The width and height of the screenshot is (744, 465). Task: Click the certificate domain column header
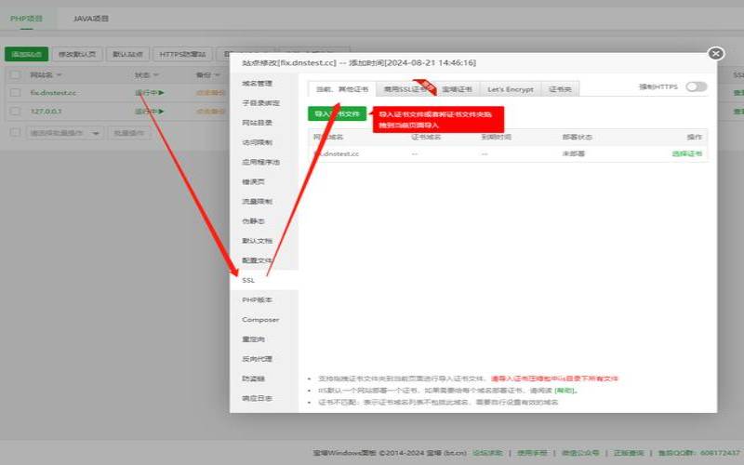click(x=426, y=137)
